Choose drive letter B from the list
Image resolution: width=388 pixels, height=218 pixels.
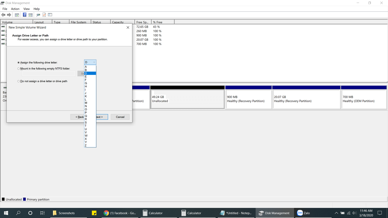(x=90, y=70)
